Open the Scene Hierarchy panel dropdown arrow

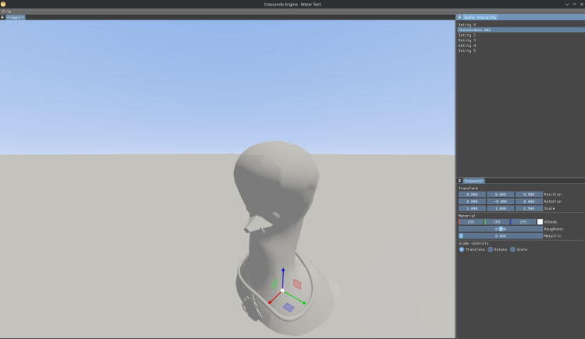tap(459, 17)
